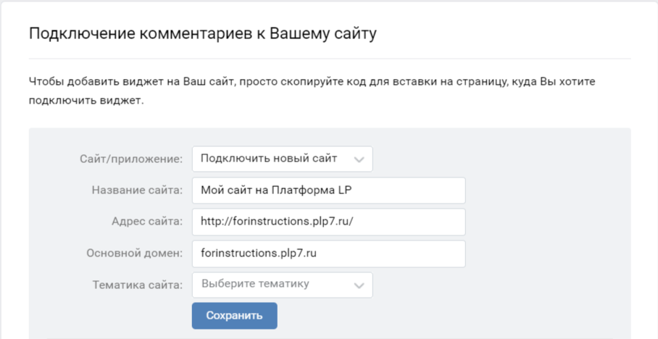Click the Название сайта label
This screenshot has width=658, height=339.
[x=137, y=191]
